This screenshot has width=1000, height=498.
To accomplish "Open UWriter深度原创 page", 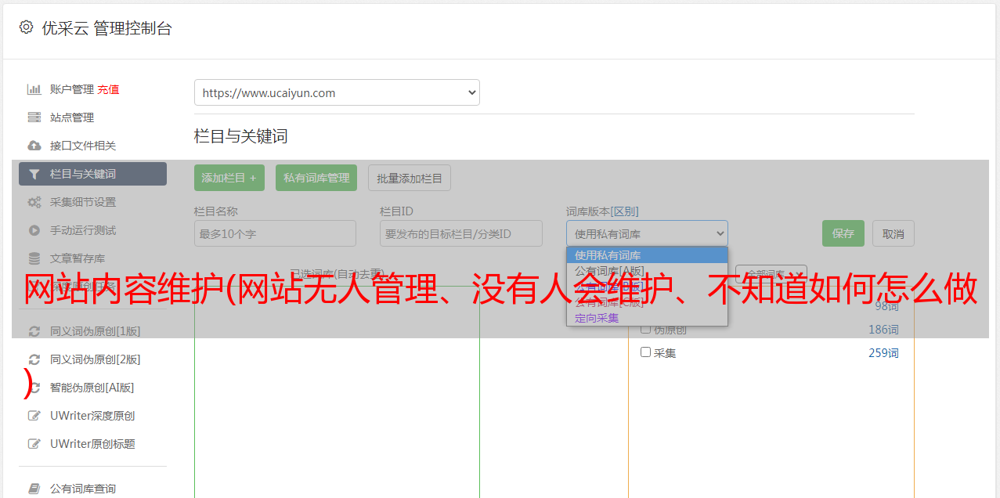I will (92, 416).
